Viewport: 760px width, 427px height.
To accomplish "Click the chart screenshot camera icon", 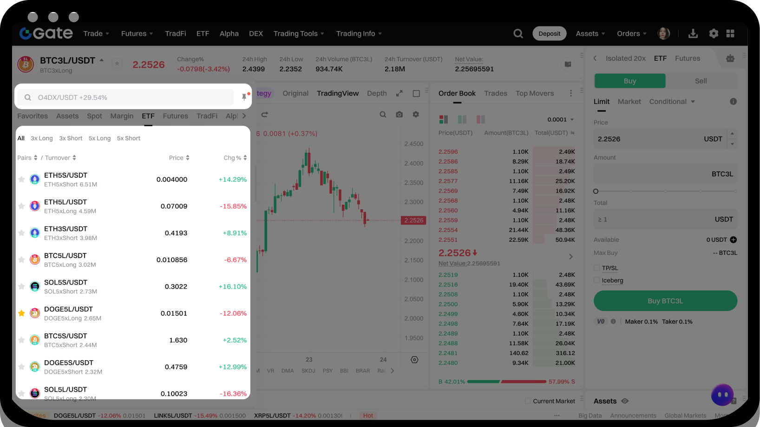I will tap(399, 115).
